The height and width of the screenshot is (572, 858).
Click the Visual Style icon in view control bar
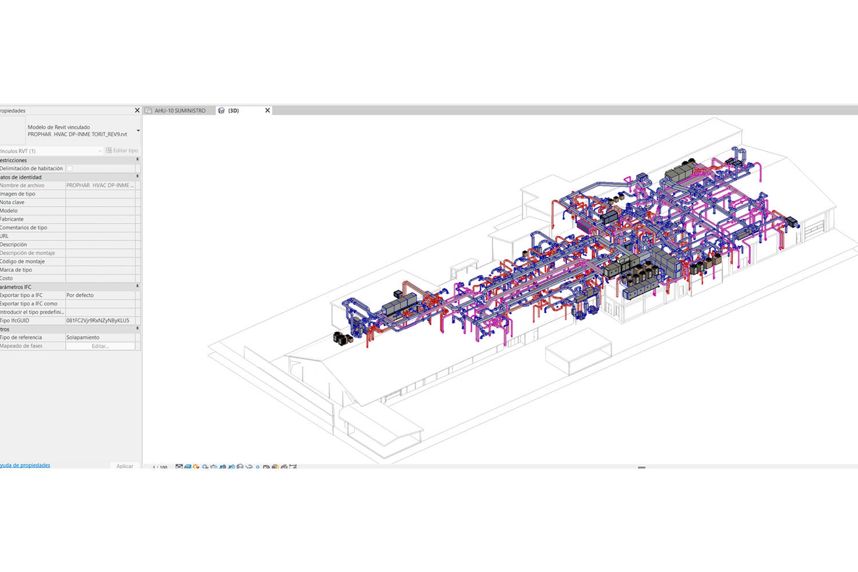coord(188,467)
